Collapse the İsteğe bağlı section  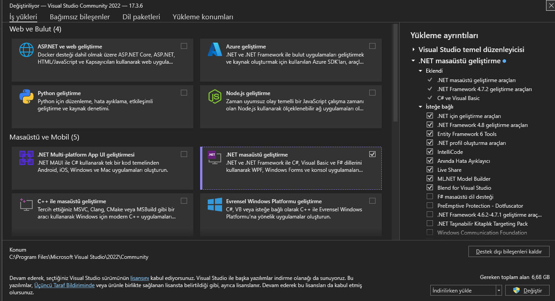click(x=420, y=107)
